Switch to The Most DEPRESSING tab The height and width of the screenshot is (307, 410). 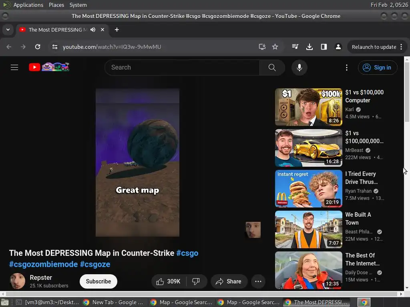click(58, 30)
